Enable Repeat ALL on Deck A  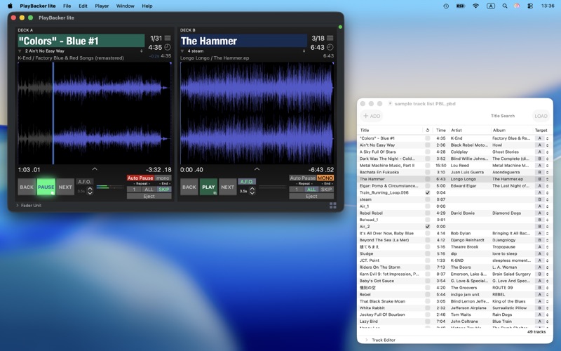coord(149,190)
